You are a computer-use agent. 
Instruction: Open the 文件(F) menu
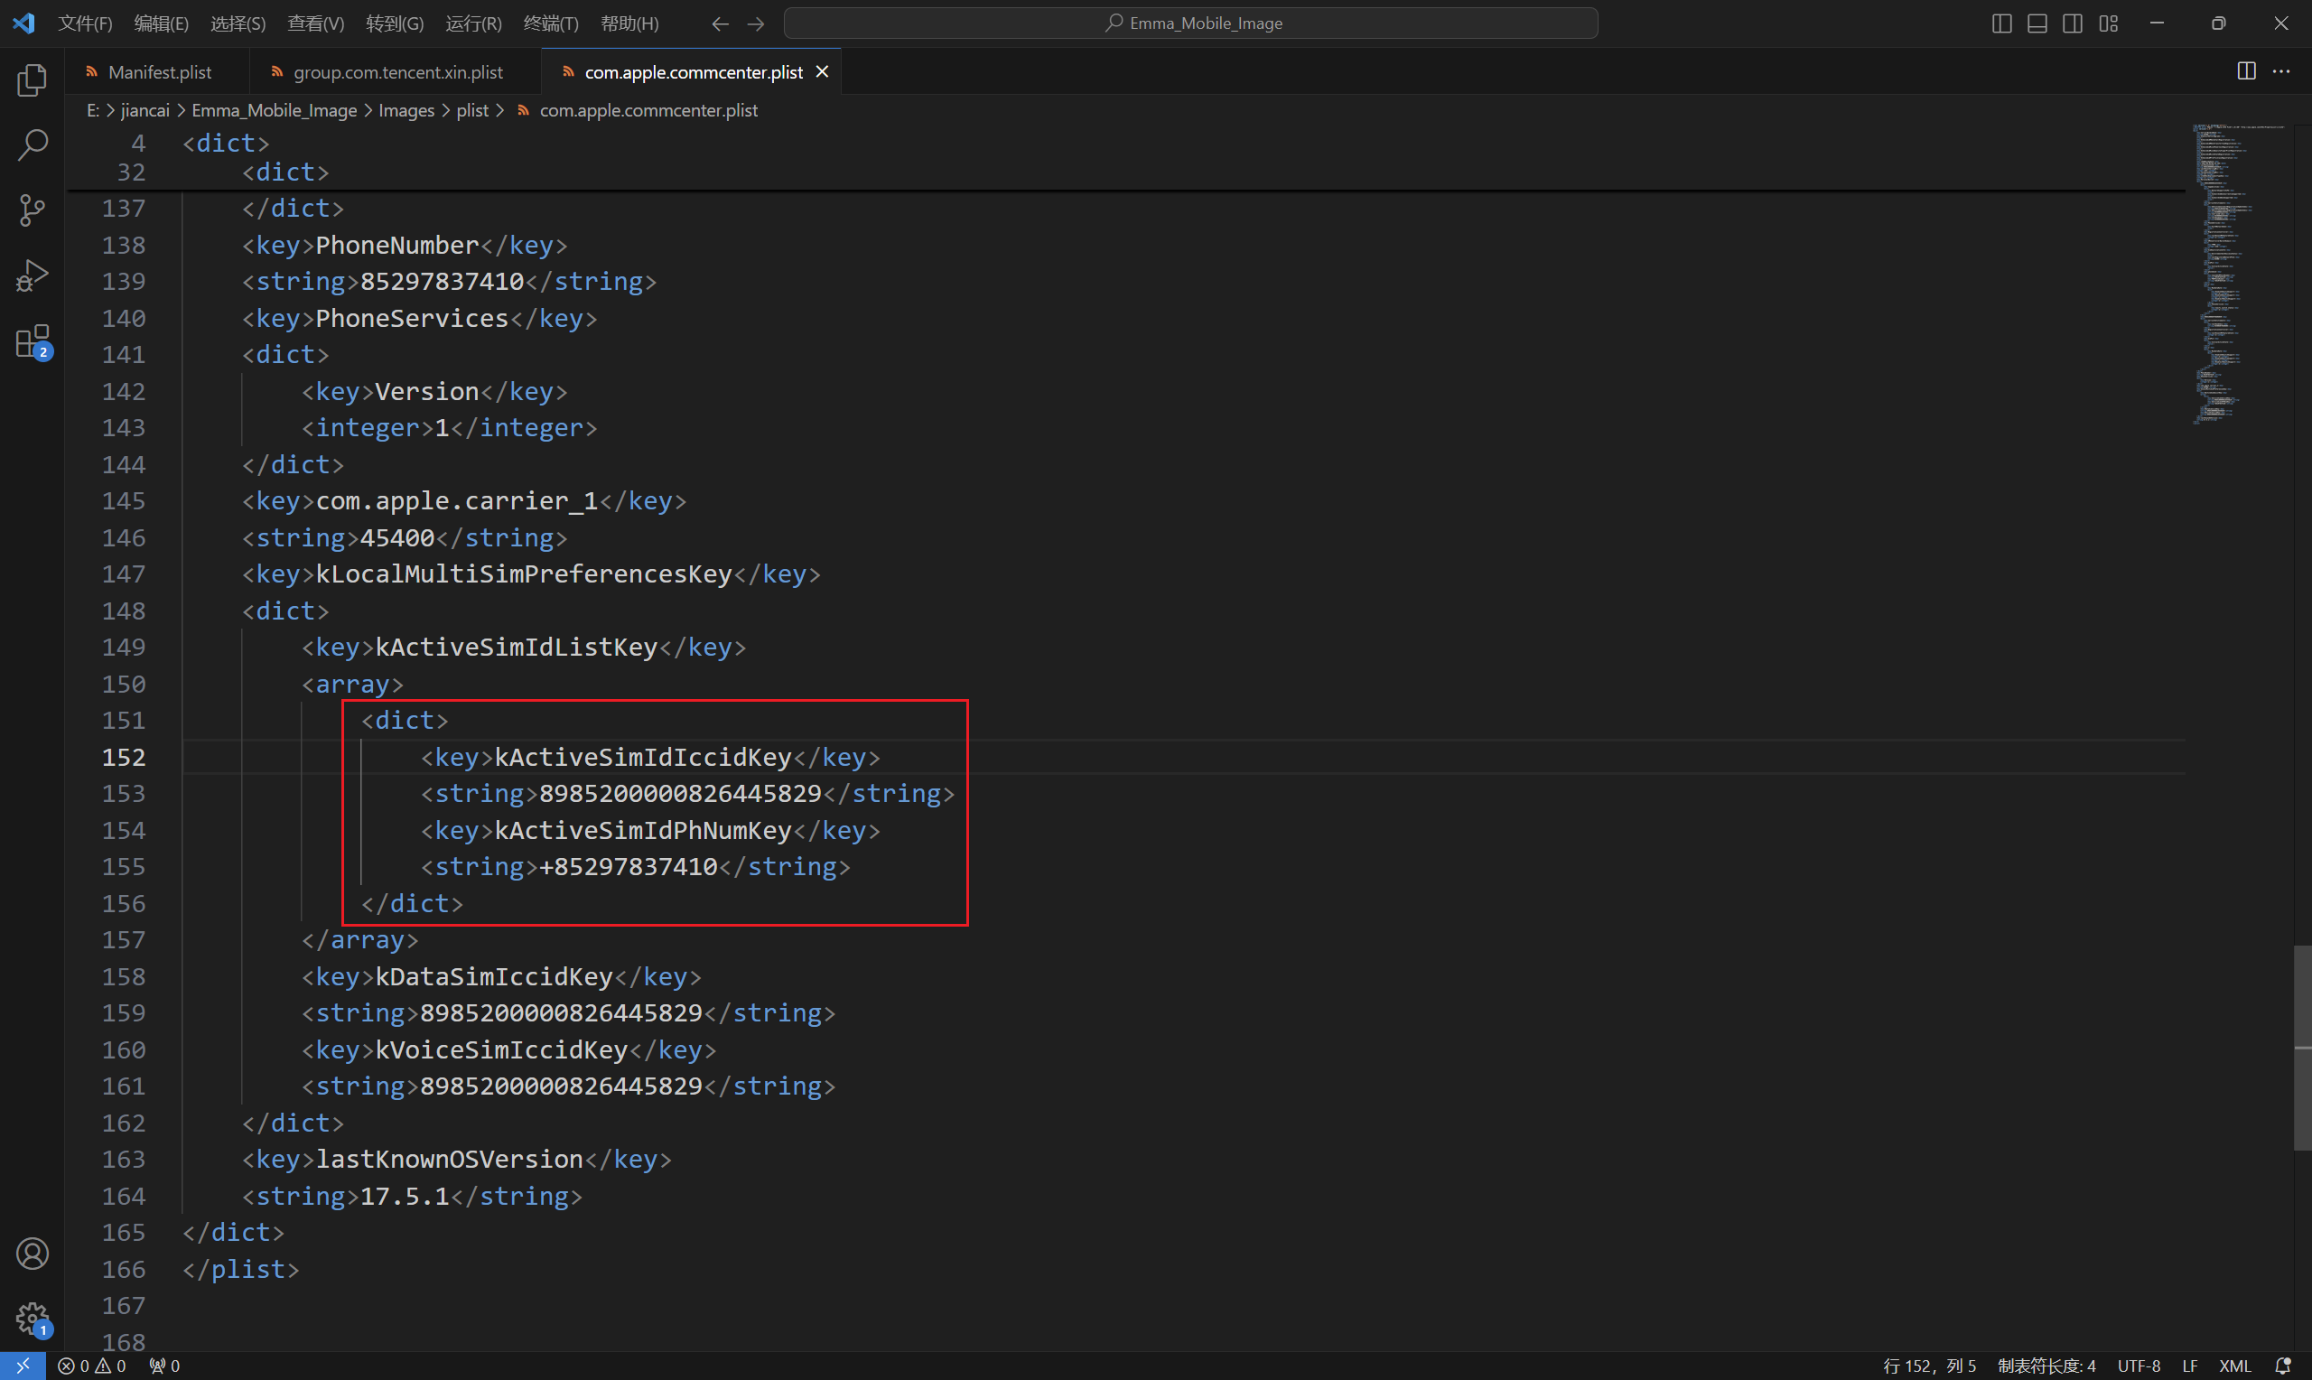[x=85, y=23]
